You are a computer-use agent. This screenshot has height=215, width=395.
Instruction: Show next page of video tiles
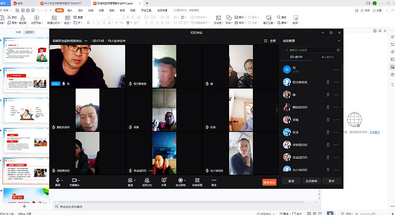[277, 110]
